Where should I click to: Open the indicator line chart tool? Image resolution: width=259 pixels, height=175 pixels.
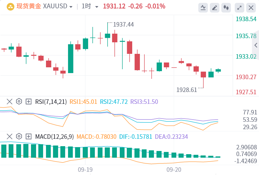coord(203,8)
